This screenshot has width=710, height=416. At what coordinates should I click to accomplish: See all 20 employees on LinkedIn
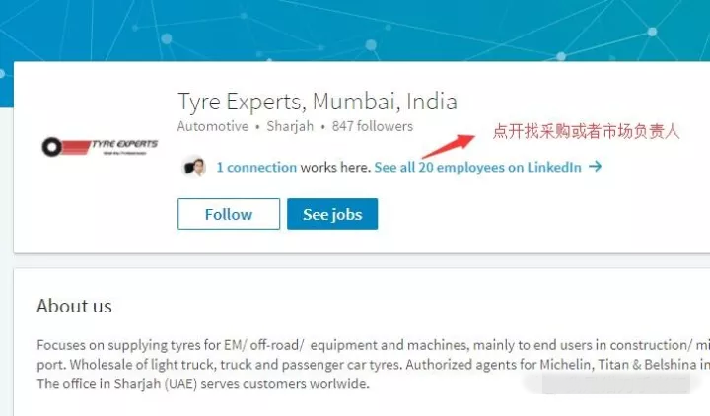point(477,167)
